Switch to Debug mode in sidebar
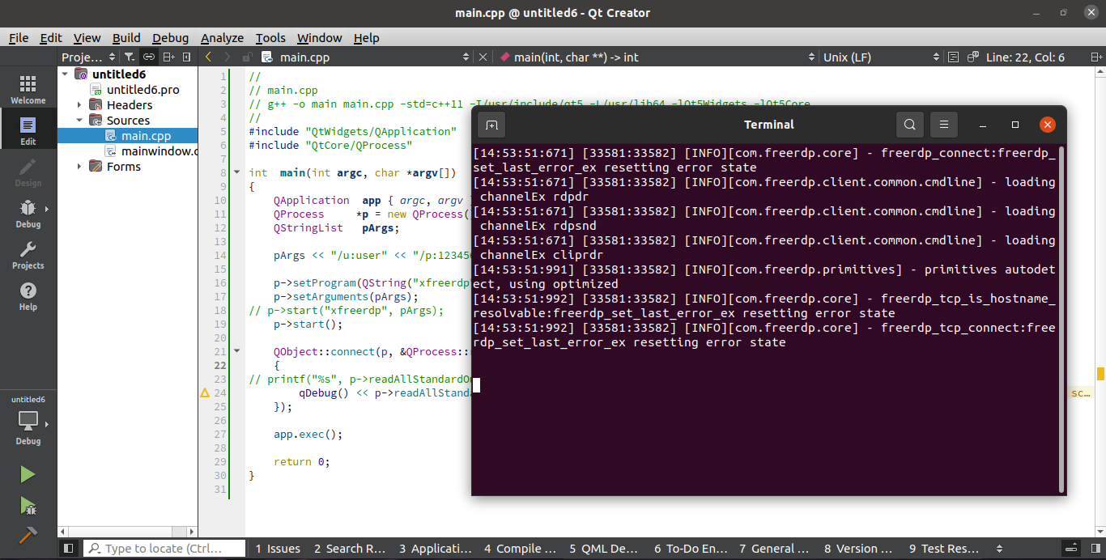 28,214
